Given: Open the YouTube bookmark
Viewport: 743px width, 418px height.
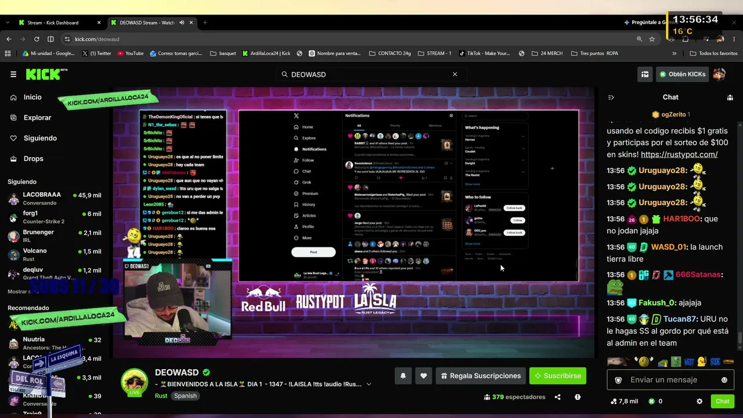Looking at the screenshot, I should 131,53.
